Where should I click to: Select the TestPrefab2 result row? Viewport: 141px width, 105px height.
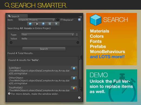click(43, 89)
